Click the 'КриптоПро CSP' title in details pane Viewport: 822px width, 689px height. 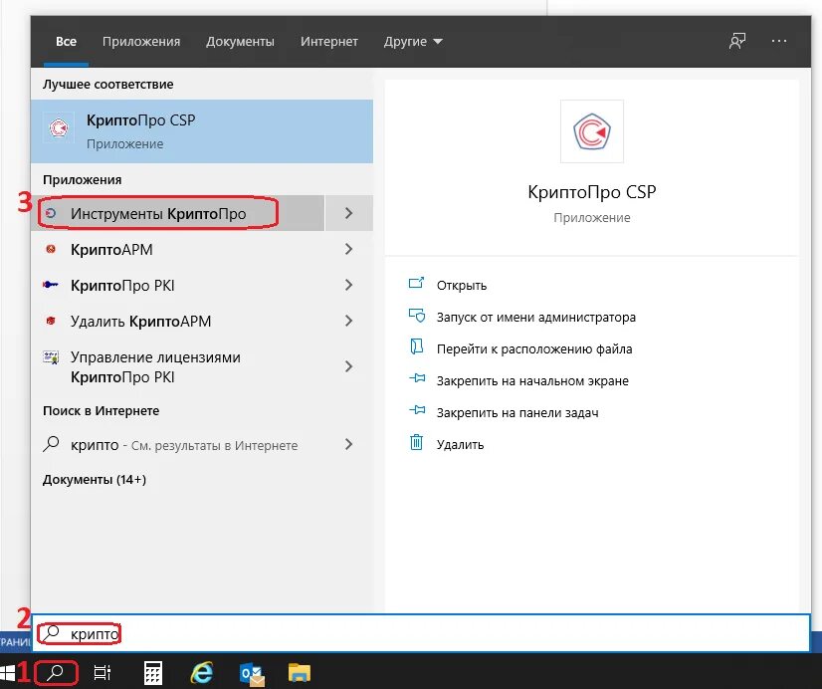(592, 192)
